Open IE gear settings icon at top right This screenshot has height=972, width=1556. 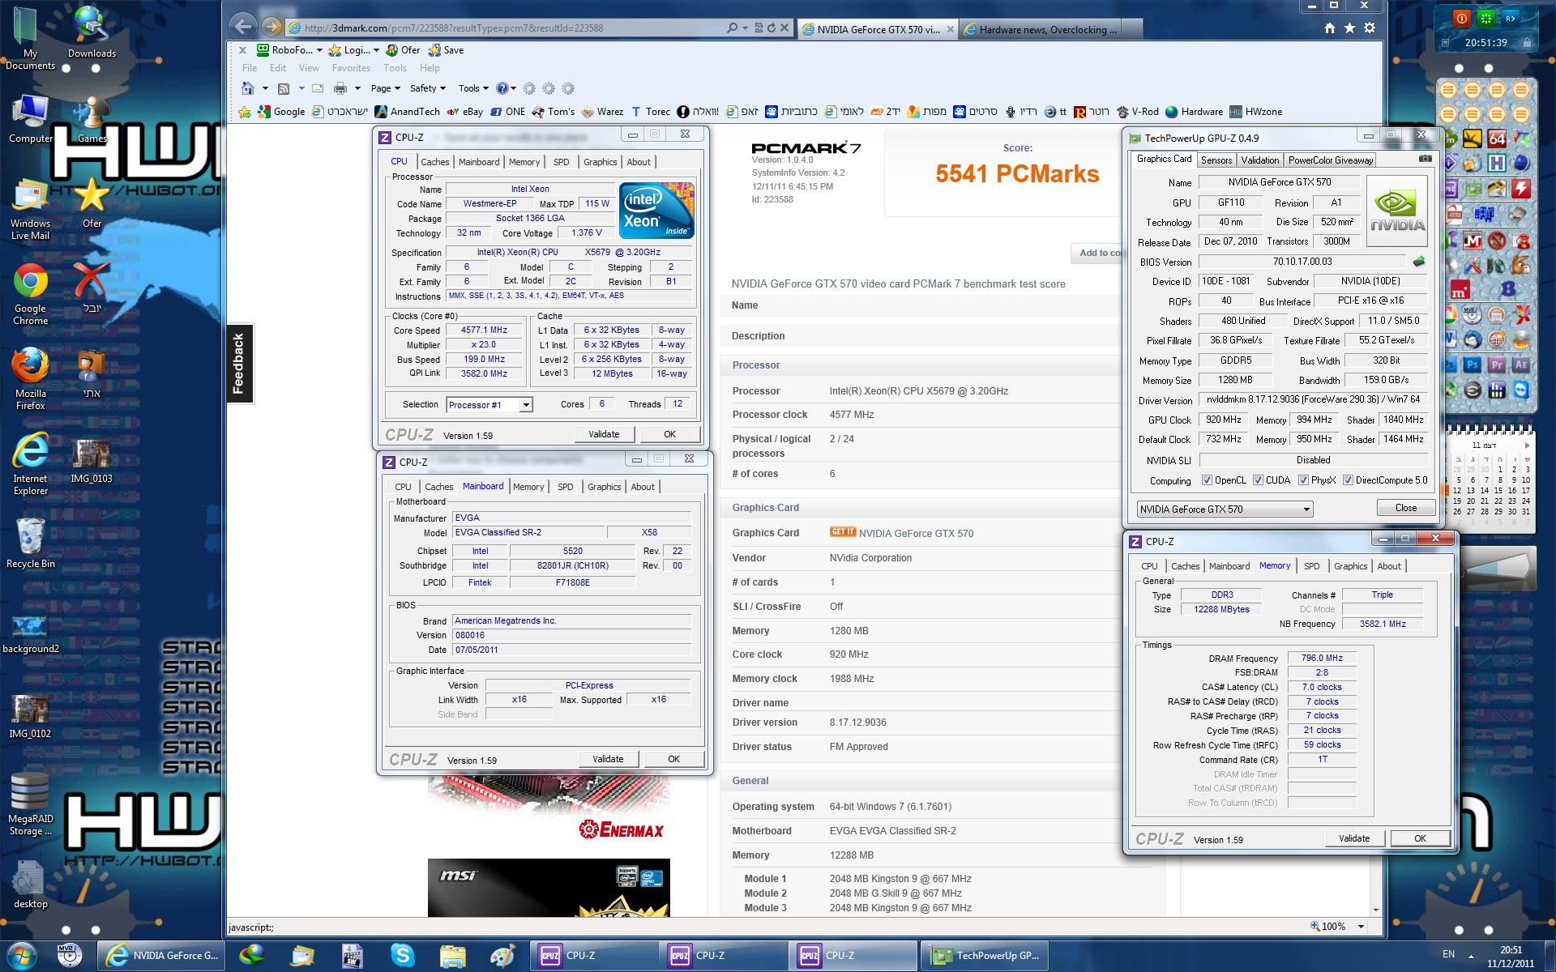click(1370, 28)
